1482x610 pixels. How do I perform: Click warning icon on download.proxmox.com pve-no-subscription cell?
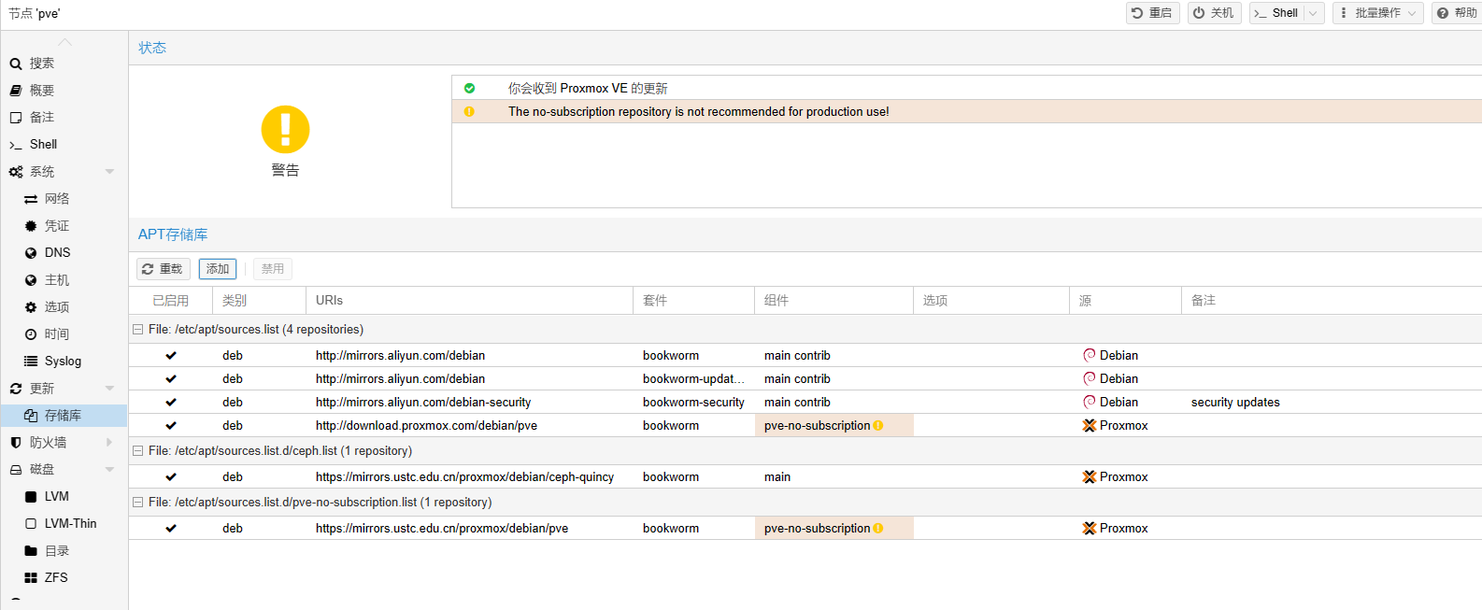coord(878,426)
